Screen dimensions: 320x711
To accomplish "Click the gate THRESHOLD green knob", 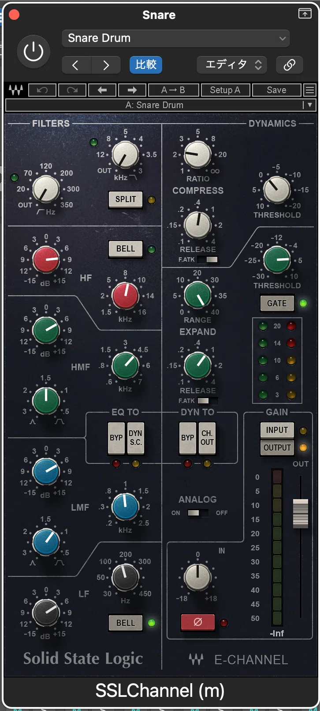I will click(x=277, y=260).
